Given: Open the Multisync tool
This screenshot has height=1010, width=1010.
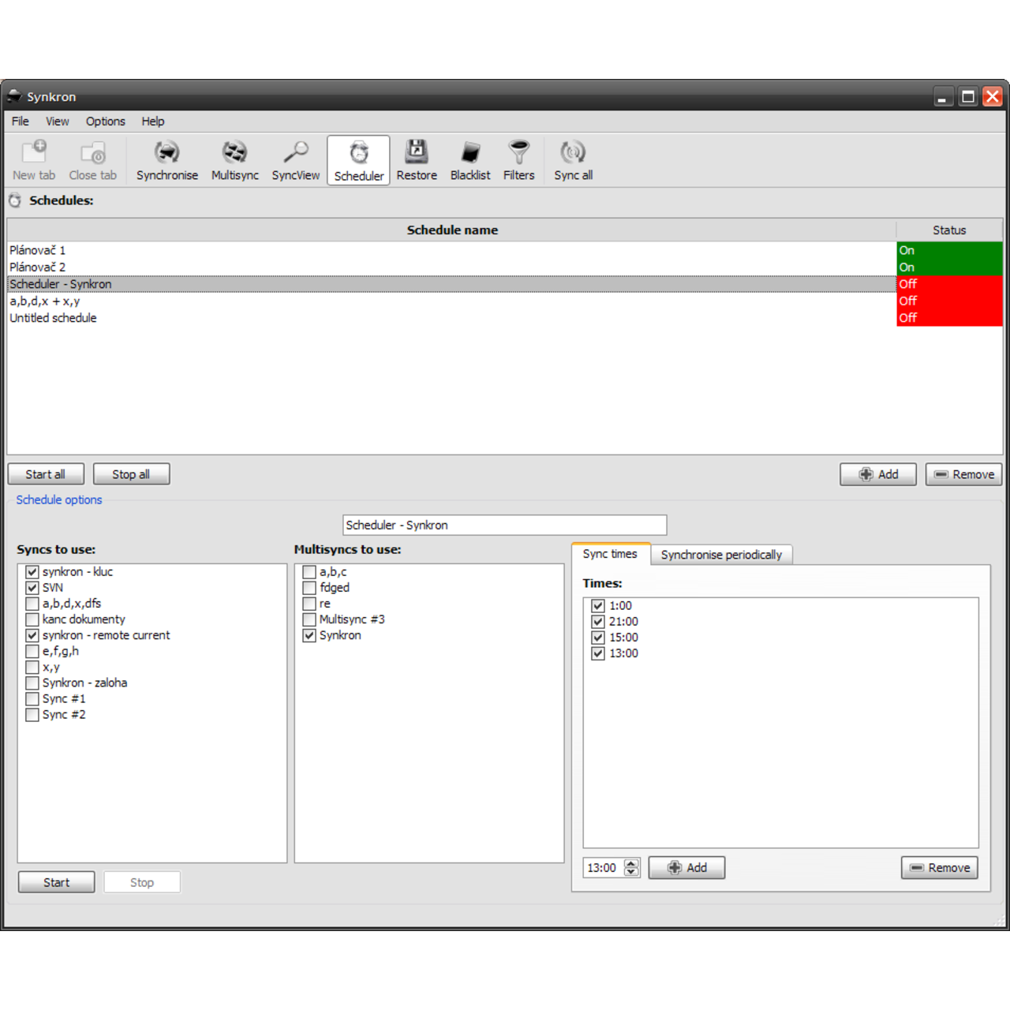Looking at the screenshot, I should [234, 159].
